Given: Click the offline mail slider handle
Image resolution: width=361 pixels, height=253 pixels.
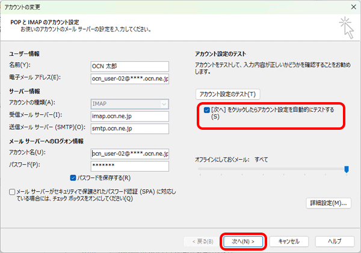Looking at the screenshot, I should [347, 170].
